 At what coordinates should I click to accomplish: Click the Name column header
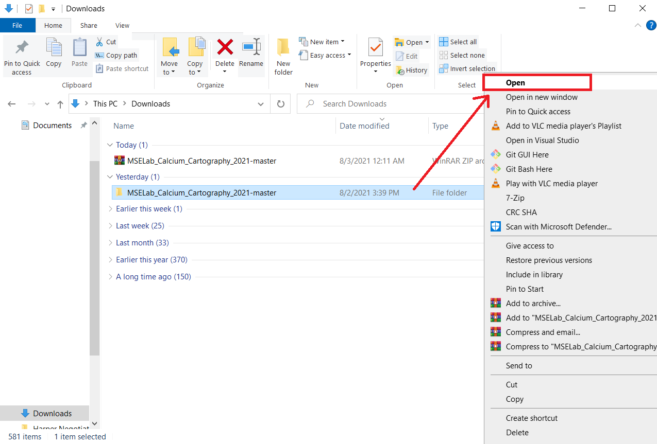click(124, 126)
